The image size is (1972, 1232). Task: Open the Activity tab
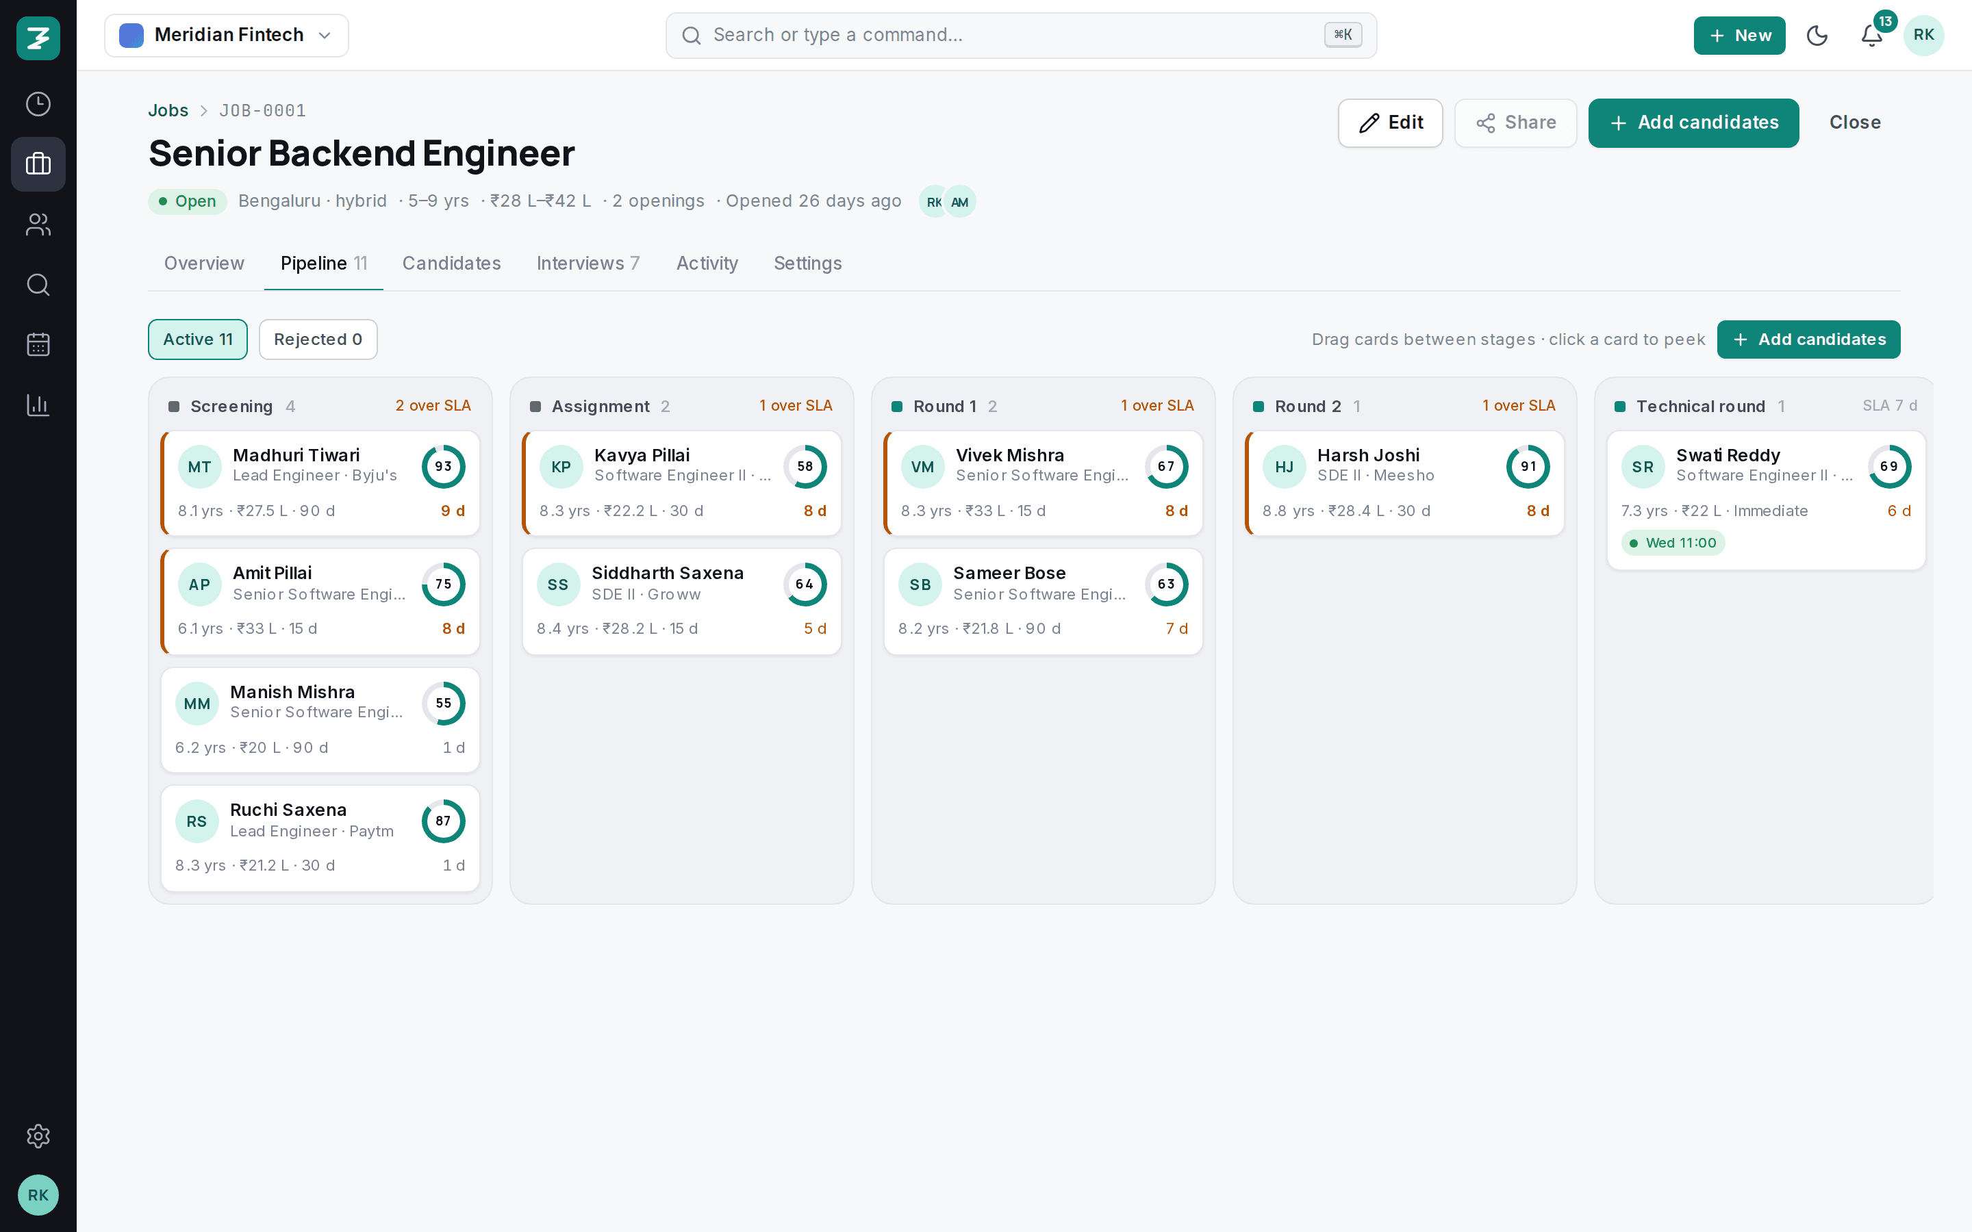pyautogui.click(x=707, y=264)
